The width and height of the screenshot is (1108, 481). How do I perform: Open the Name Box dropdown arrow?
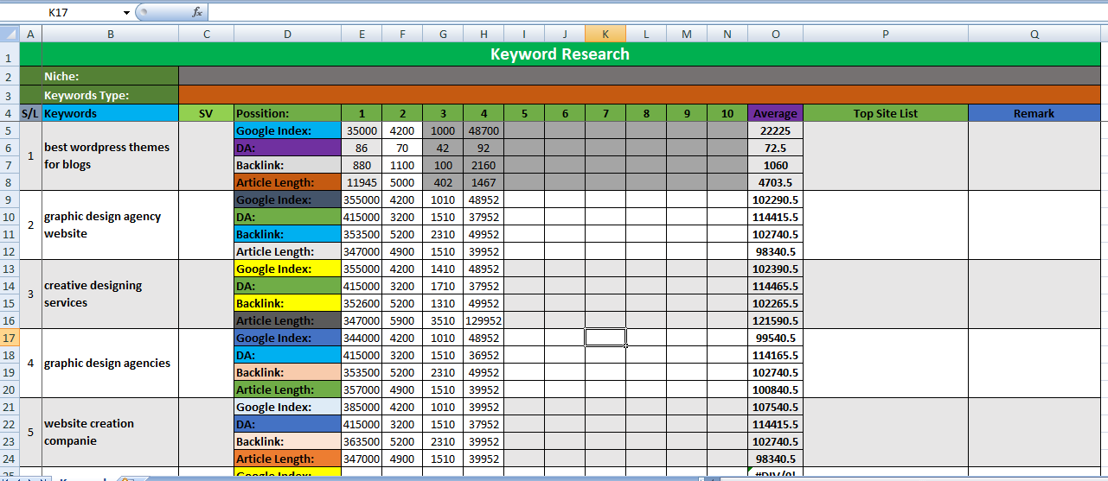[x=126, y=13]
